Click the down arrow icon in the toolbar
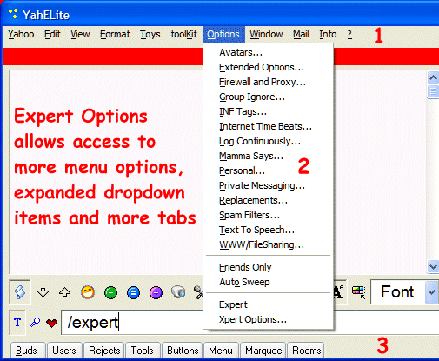This screenshot has width=439, height=361. point(43,292)
